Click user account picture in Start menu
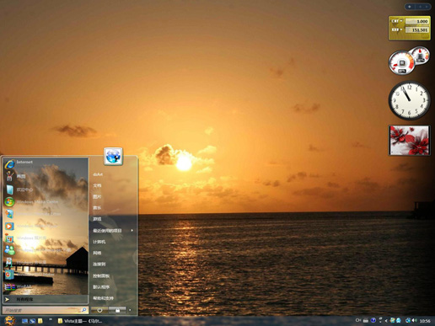The width and height of the screenshot is (435, 326). pos(113,156)
